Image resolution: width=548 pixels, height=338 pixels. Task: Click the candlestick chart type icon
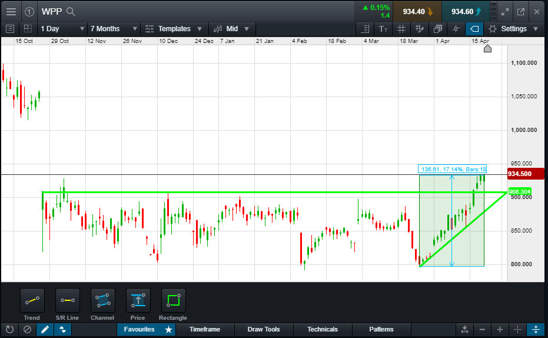[218, 29]
